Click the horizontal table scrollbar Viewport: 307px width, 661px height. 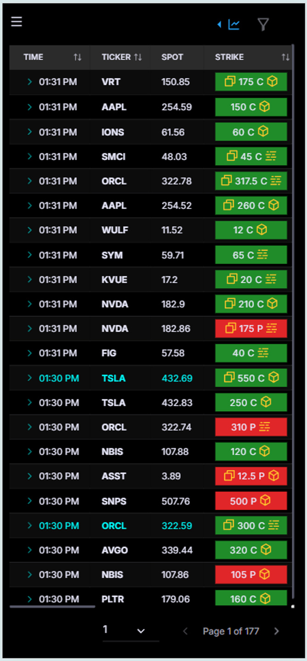pos(52,606)
